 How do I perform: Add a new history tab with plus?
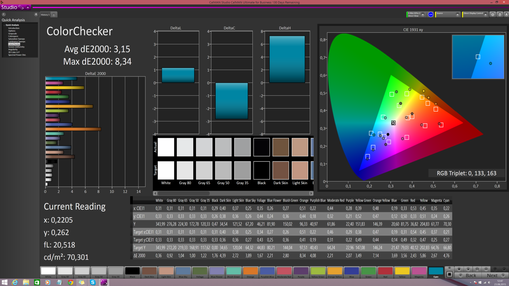pos(54,15)
